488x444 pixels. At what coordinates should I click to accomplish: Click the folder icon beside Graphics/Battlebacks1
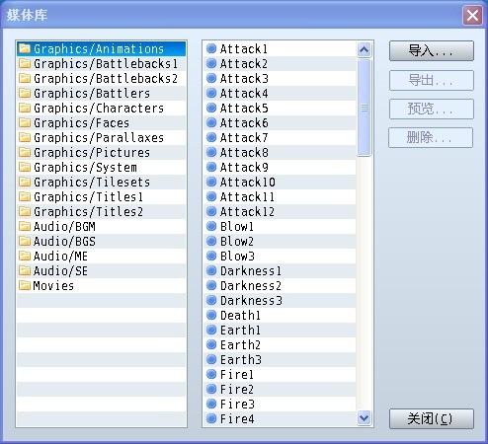point(25,63)
